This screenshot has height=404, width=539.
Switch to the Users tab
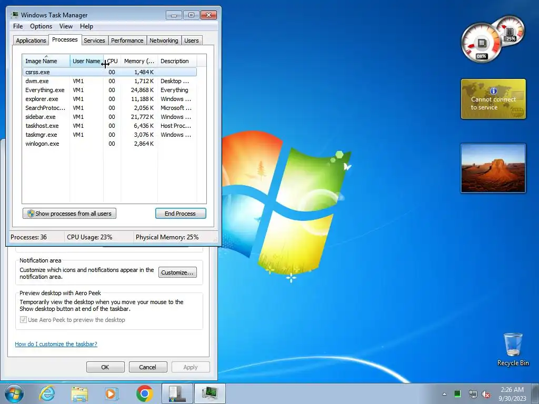coord(191,40)
